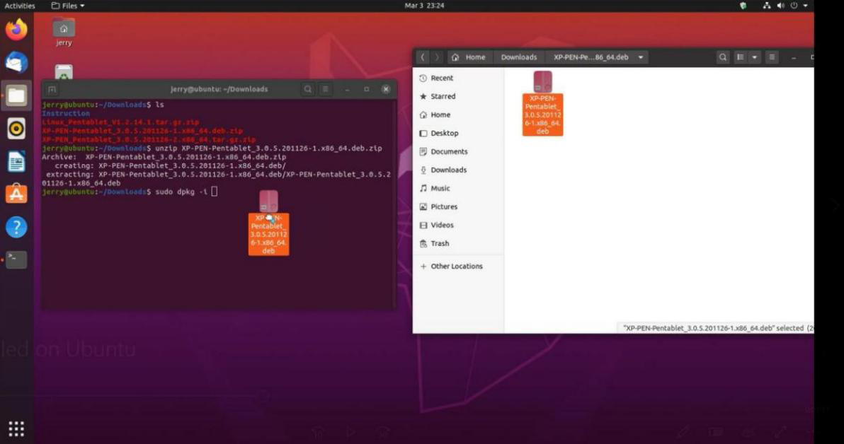The width and height of the screenshot is (844, 444).
Task: Click the 'Instruction' directory name in terminal
Action: point(66,113)
